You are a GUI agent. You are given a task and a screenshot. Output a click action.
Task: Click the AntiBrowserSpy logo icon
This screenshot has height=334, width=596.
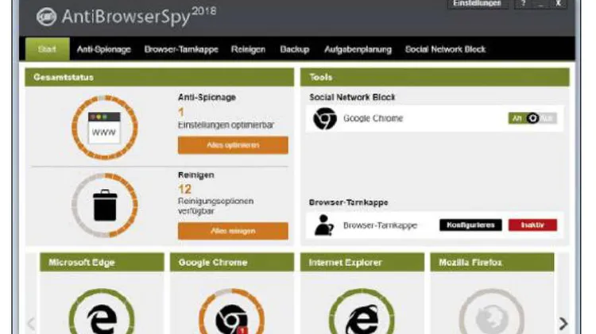(x=46, y=17)
